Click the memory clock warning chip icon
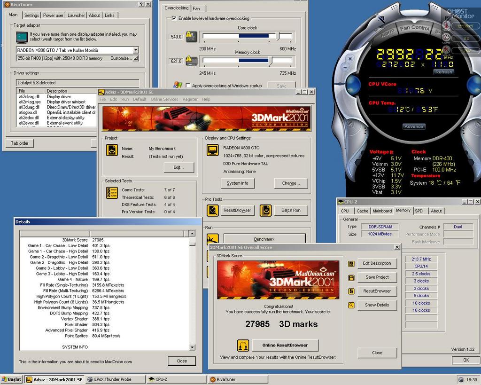The height and width of the screenshot is (385, 481). point(191,61)
